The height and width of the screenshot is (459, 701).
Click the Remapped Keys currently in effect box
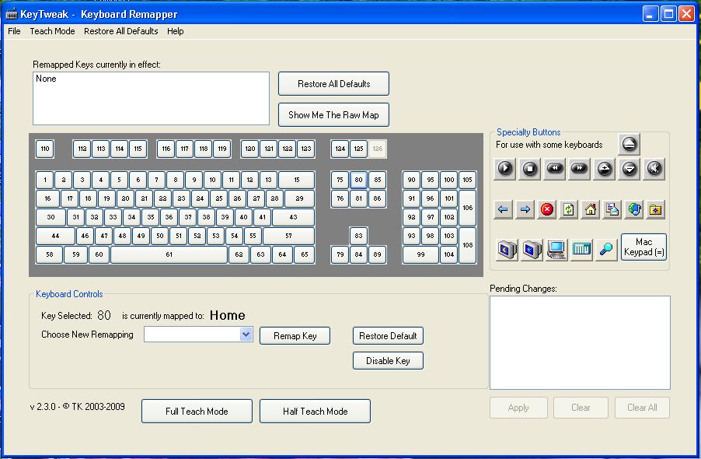point(151,99)
